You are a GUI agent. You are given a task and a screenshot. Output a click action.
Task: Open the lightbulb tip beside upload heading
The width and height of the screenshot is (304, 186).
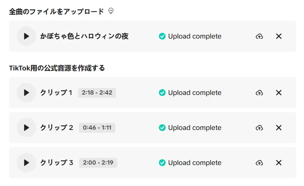click(111, 11)
